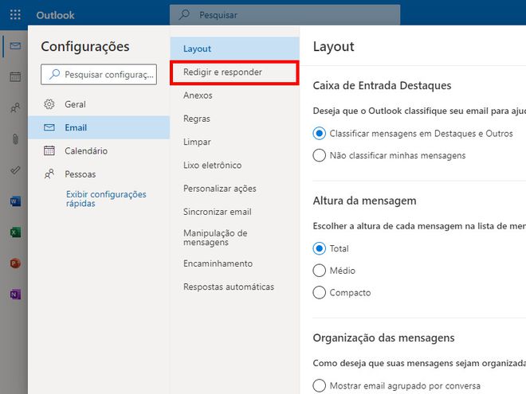The width and height of the screenshot is (526, 394).
Task: Click Exibir configurações rápidas link
Action: pos(106,199)
